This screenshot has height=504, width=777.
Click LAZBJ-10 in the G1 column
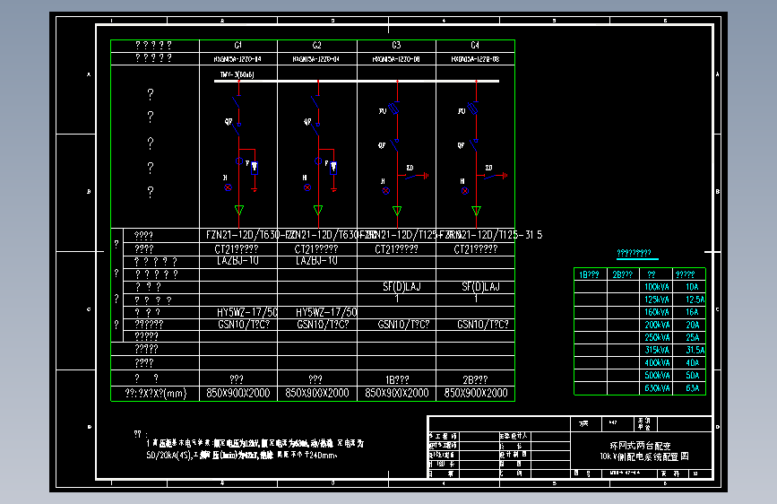click(x=237, y=260)
